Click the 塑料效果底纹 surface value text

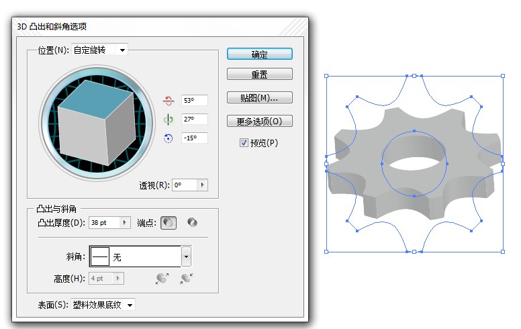point(97,305)
